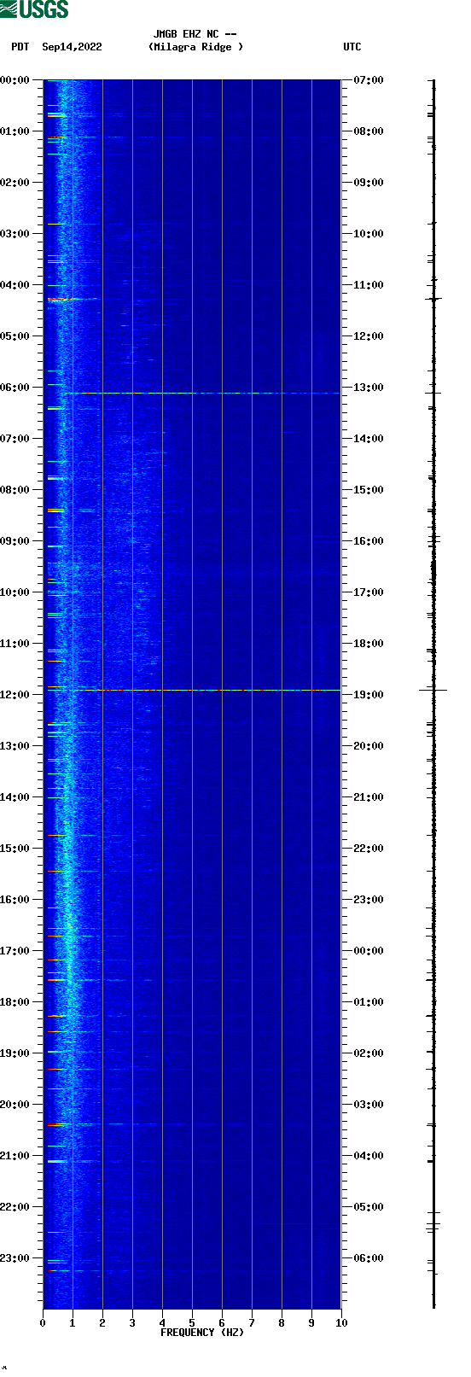Click the '11:00' PDT label on left axis
Image resolution: width=471 pixels, height=1377 pixels.
click(15, 644)
